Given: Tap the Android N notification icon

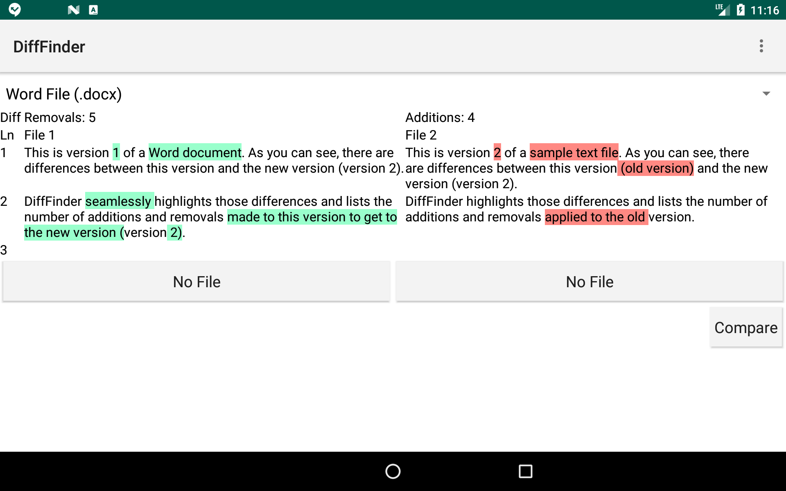Looking at the screenshot, I should coord(73,9).
